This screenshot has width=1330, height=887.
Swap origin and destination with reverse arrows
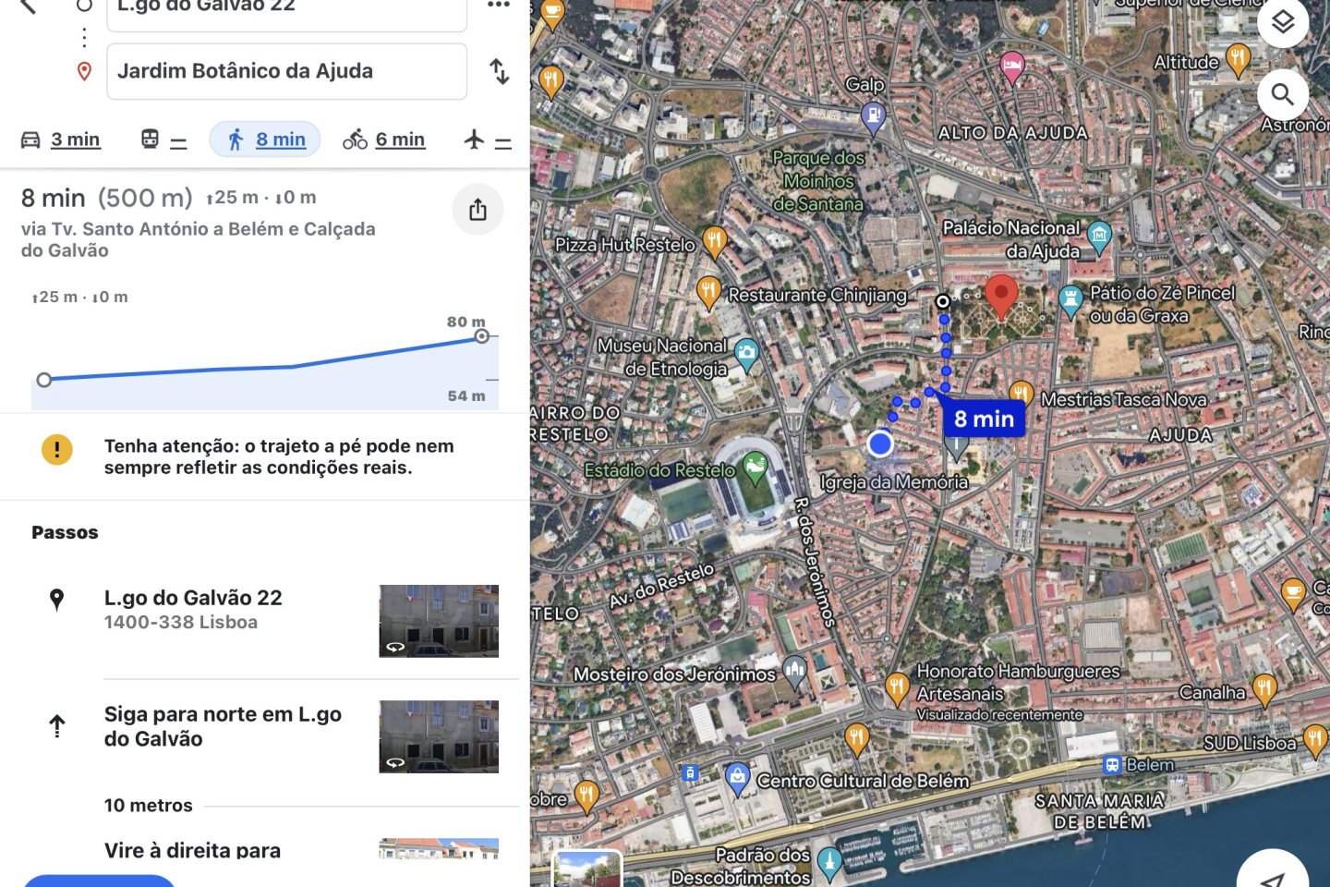pos(499,71)
